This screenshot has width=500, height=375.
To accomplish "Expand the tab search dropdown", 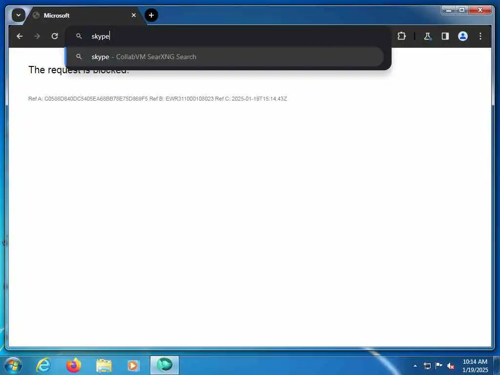I will (18, 15).
